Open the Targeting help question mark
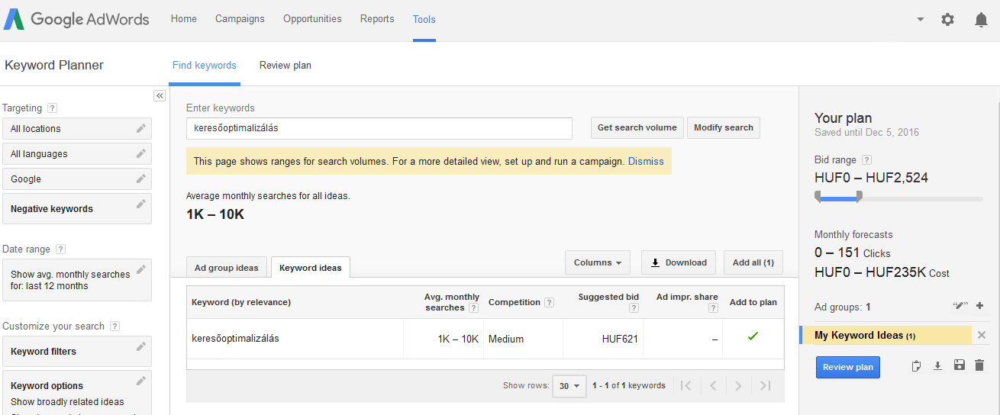 (52, 108)
